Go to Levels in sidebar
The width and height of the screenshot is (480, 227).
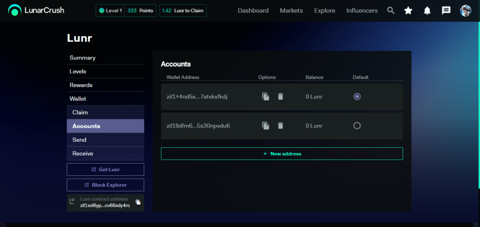(105, 72)
